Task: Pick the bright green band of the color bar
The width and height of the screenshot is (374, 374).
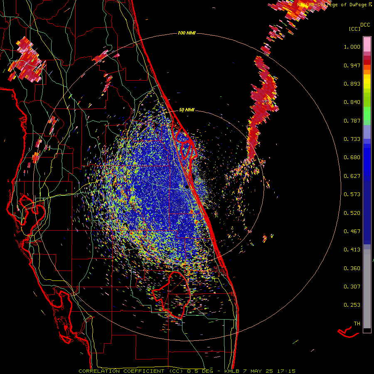Action: (x=367, y=113)
